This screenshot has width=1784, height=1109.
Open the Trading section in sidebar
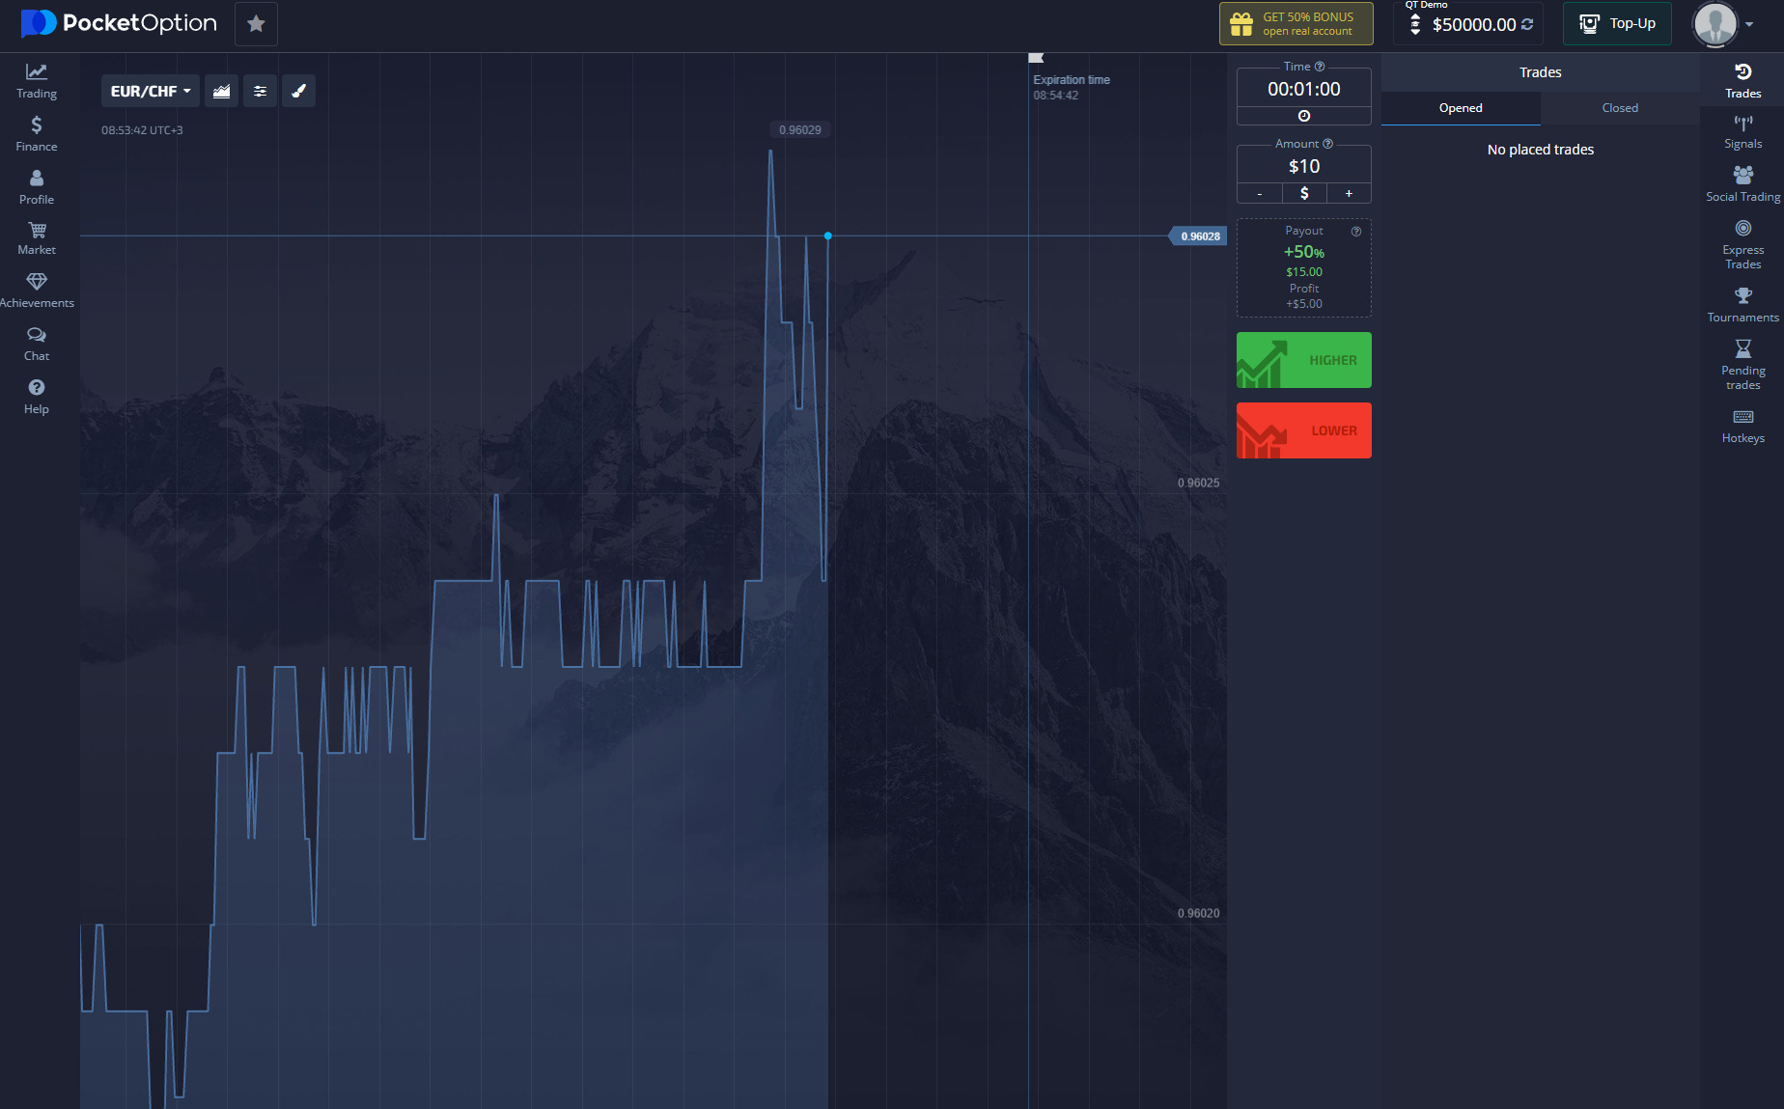(37, 81)
